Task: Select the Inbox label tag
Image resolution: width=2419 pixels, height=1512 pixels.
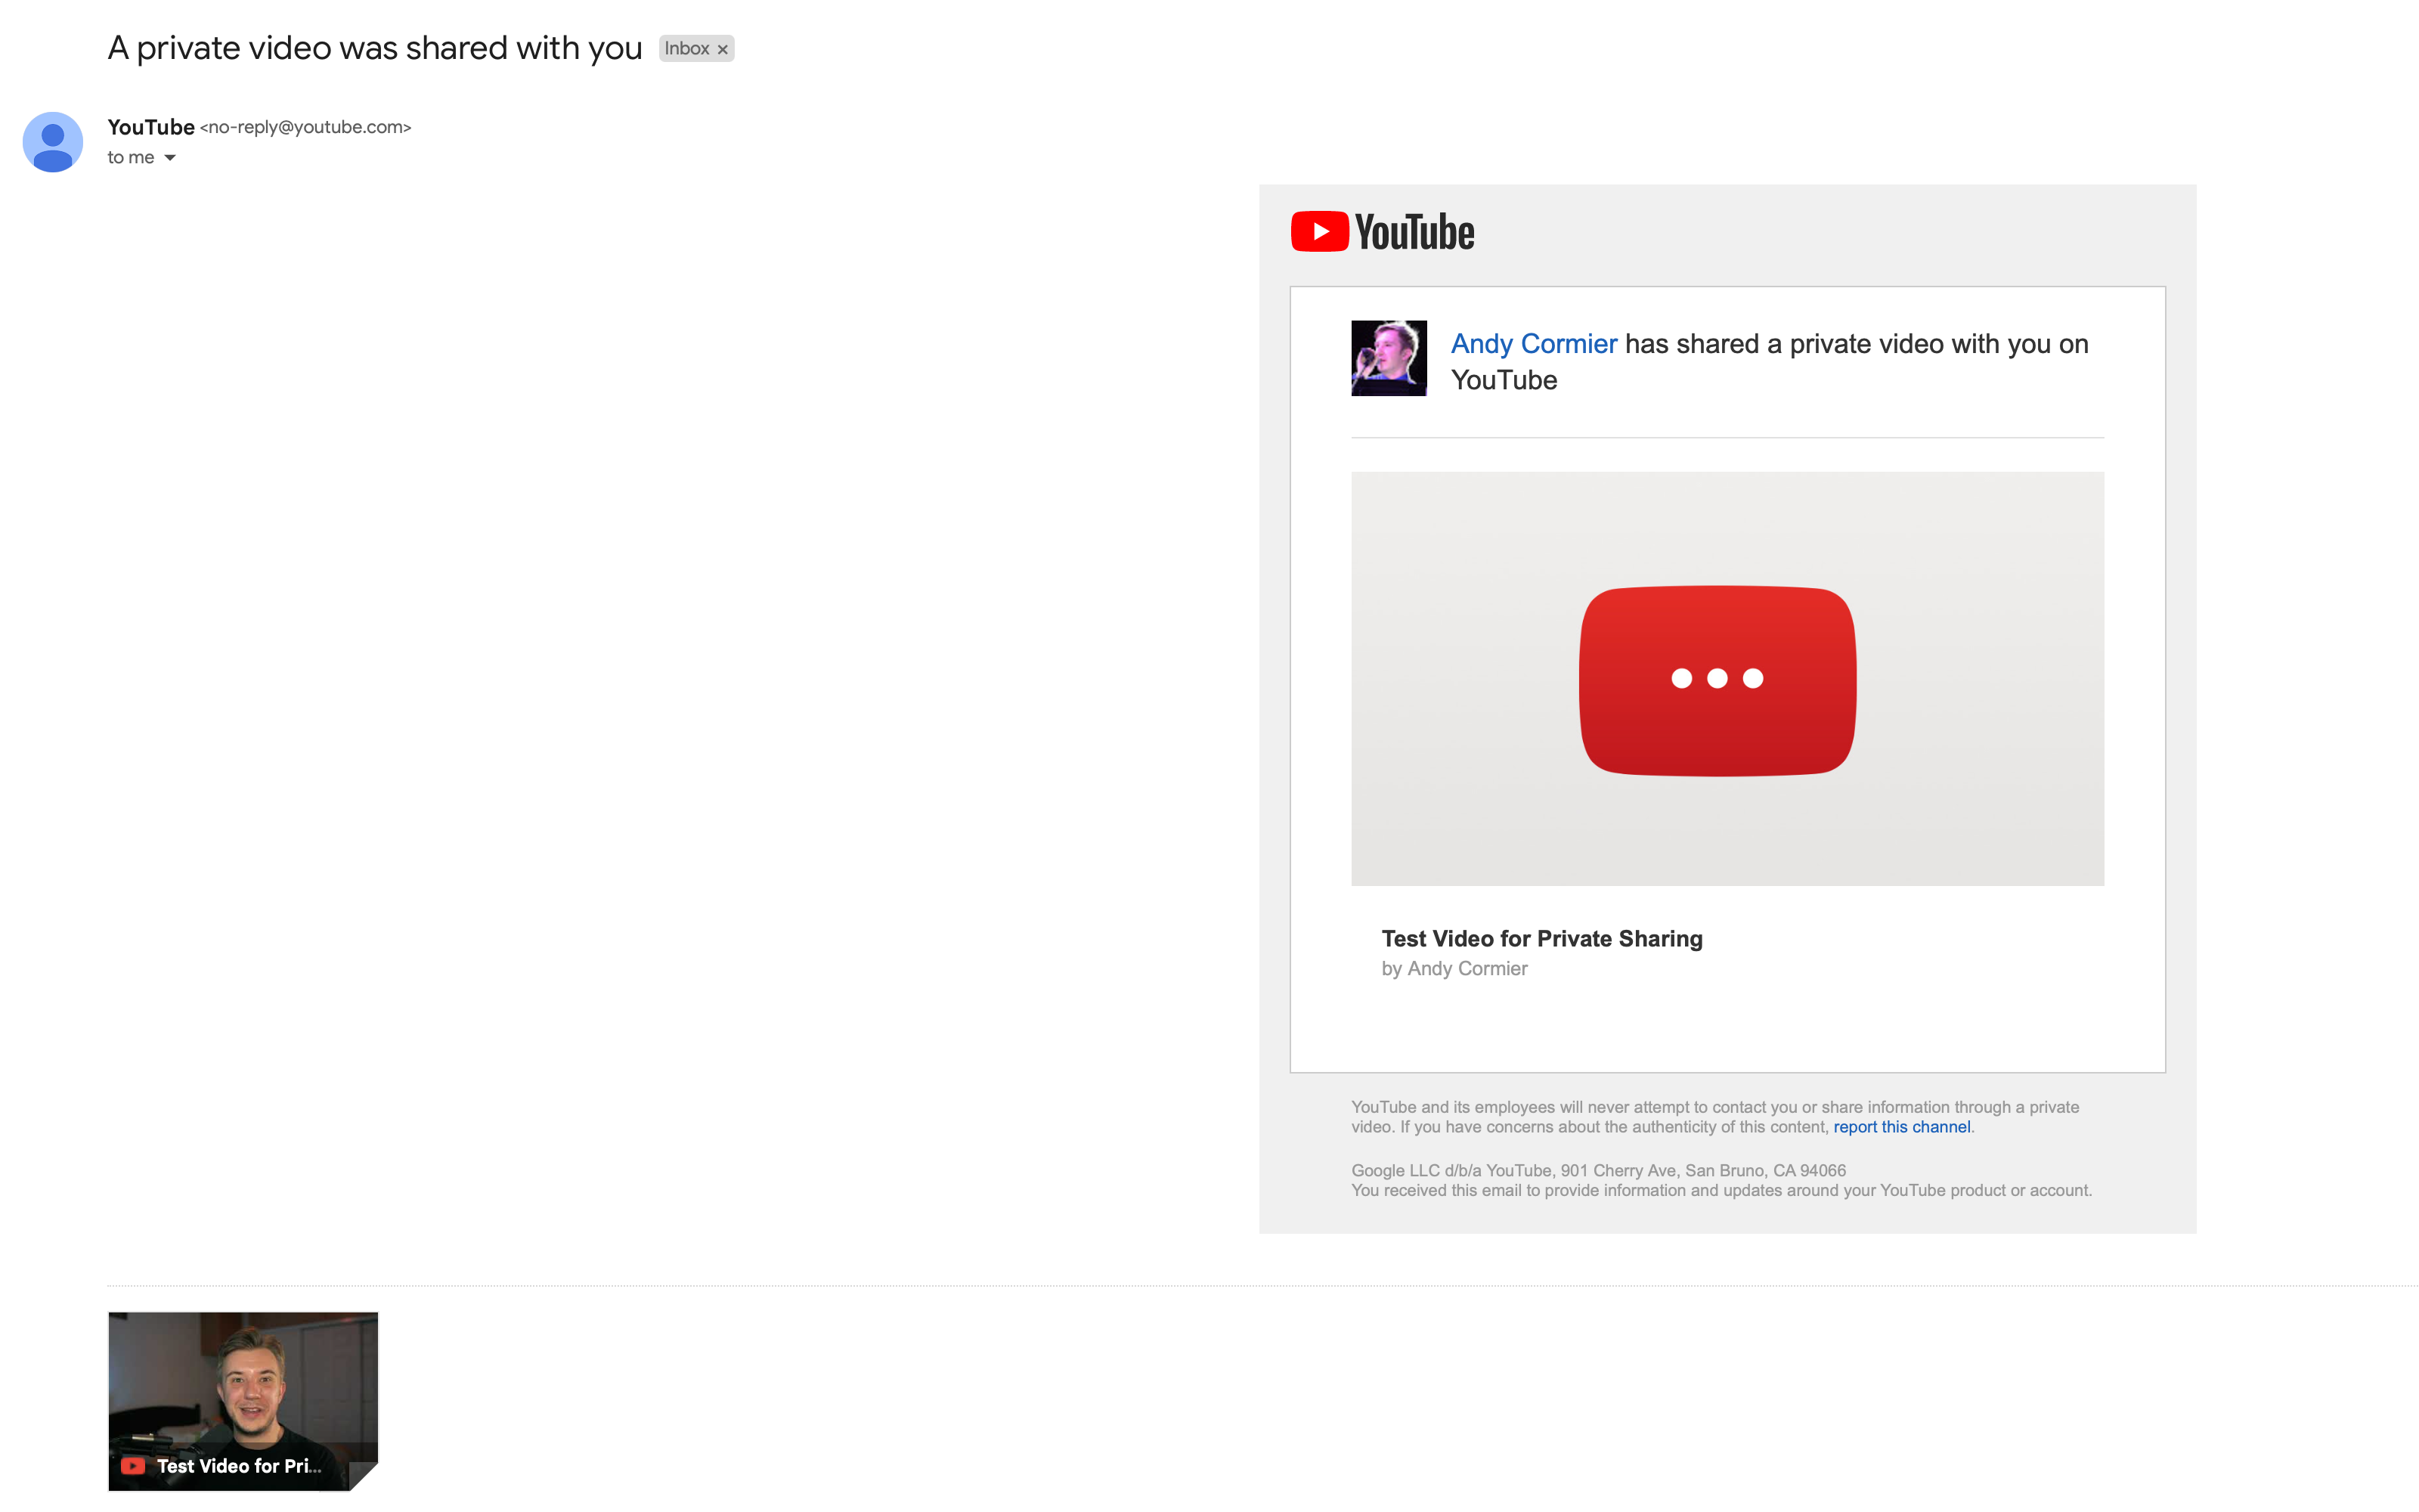Action: pyautogui.click(x=688, y=48)
